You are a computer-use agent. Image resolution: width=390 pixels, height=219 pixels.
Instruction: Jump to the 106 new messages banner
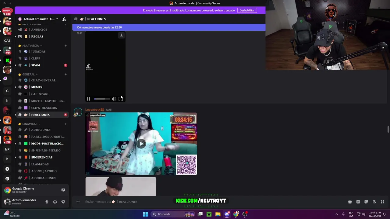tap(169, 27)
